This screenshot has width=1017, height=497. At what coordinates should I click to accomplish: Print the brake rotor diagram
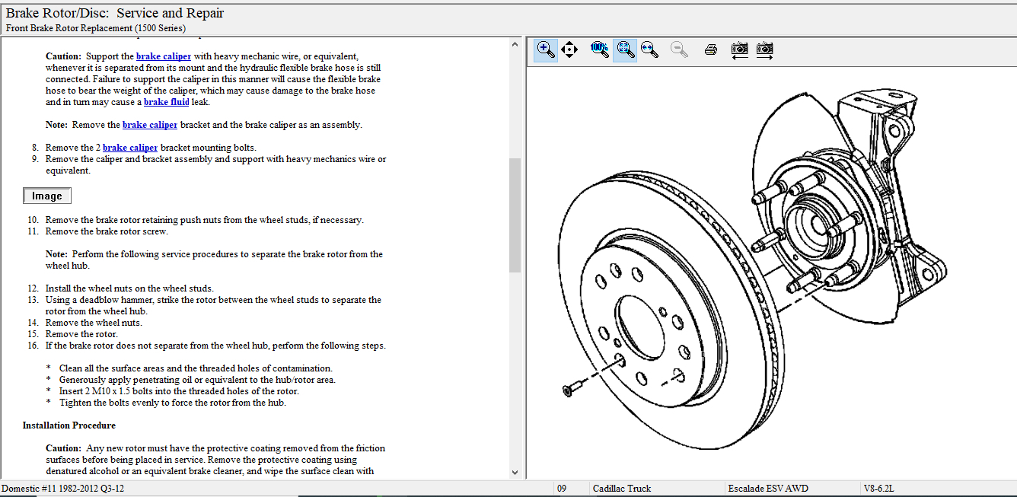711,50
